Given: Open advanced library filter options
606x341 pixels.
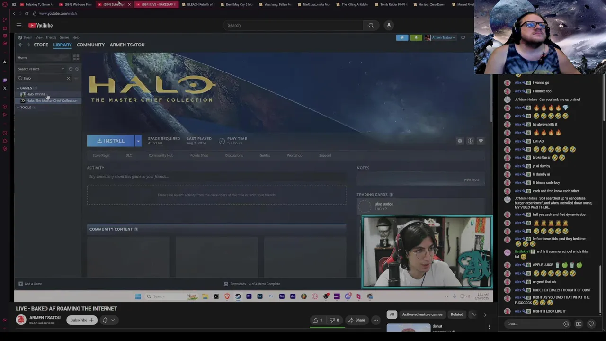Looking at the screenshot, I should 76,78.
